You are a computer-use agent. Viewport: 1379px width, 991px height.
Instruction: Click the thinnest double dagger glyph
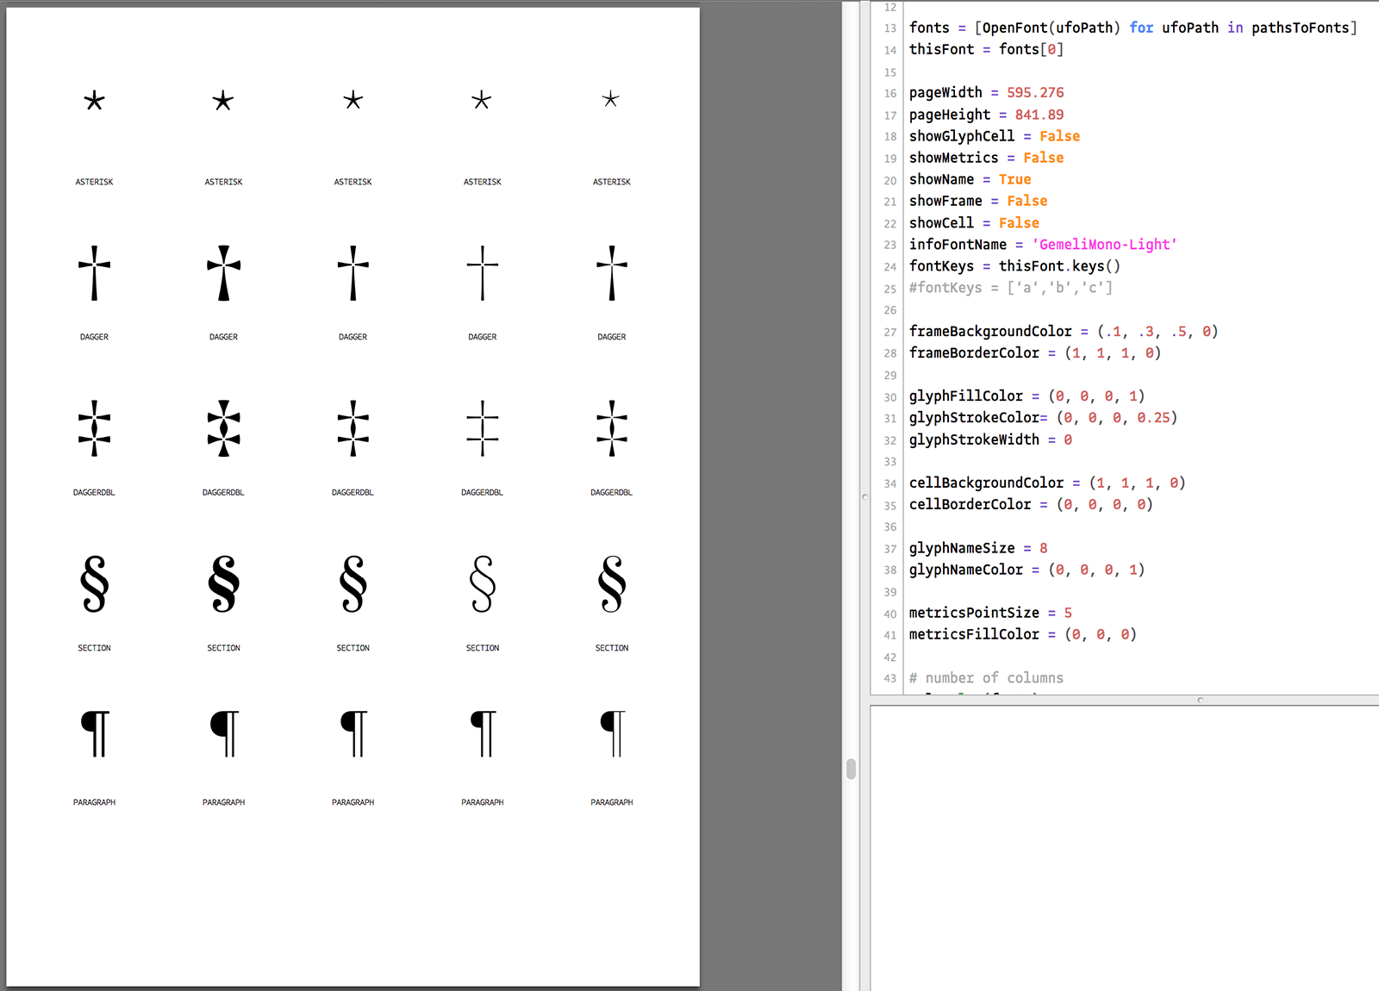point(482,428)
